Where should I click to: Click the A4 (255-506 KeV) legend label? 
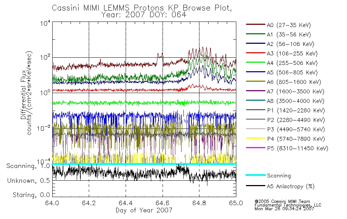[x=292, y=63]
